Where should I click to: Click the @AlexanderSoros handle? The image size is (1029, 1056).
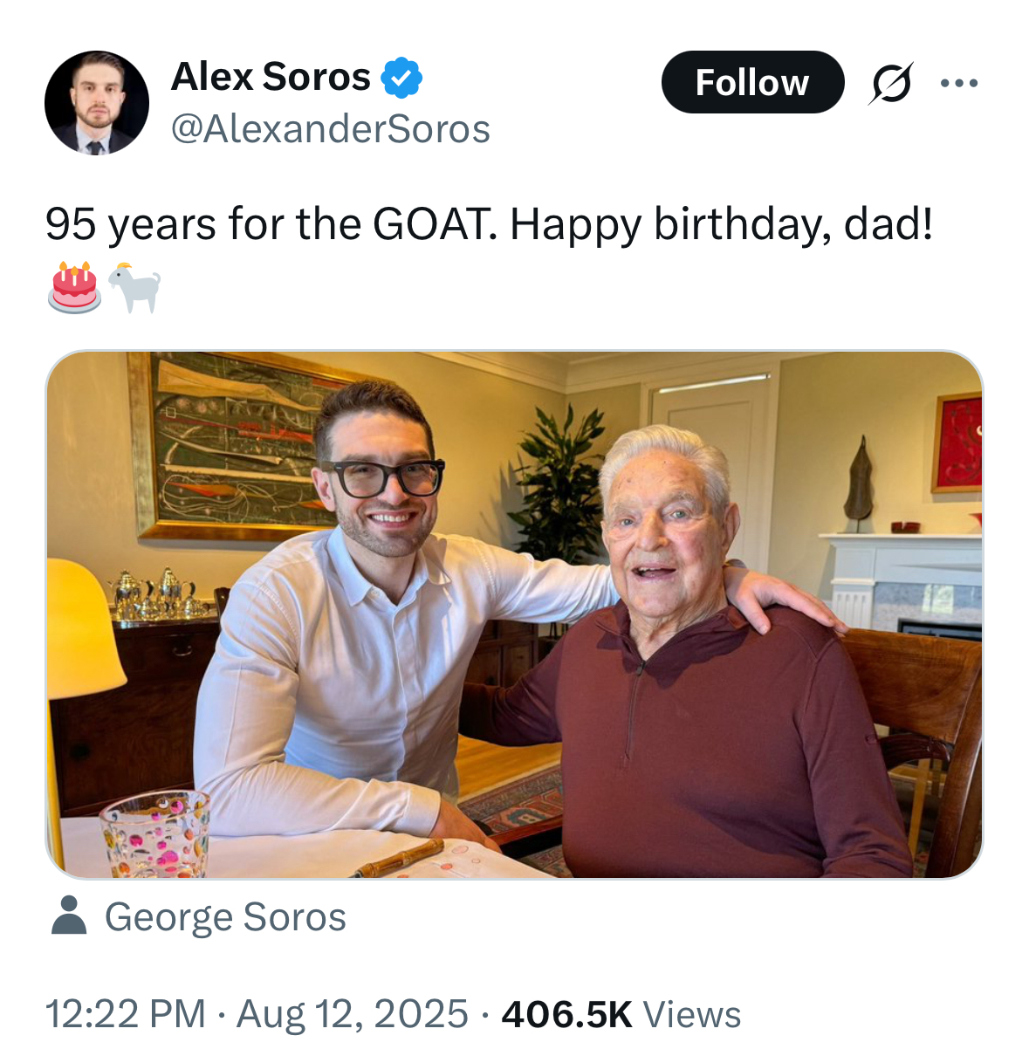click(330, 129)
